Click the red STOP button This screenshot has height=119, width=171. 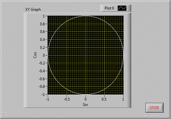point(155,108)
